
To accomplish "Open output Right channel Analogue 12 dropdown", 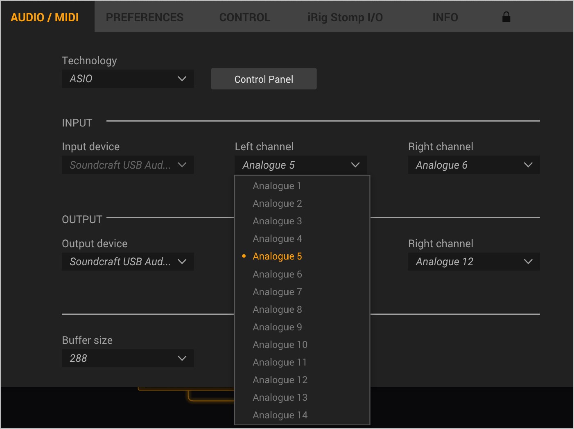I will (x=474, y=262).
